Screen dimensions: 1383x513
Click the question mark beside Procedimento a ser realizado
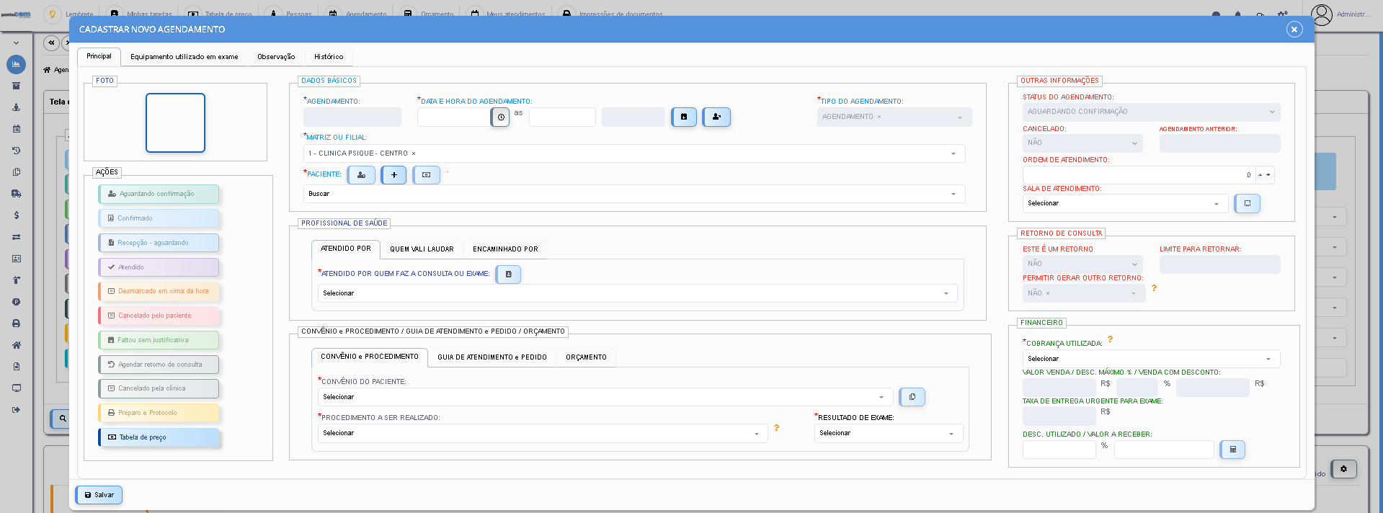point(776,428)
